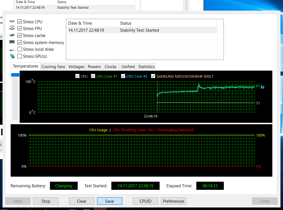The width and height of the screenshot is (283, 210).
Task: Toggle Stress system memory checkbox
Action: [20, 42]
